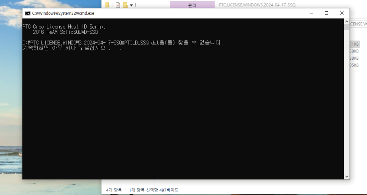Click the folder icon in Explorer quick access toolbar
Screen dimensions: 367x195
(x=107, y=5)
